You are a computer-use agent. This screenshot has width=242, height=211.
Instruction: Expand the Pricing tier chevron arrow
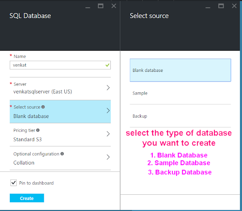108,134
